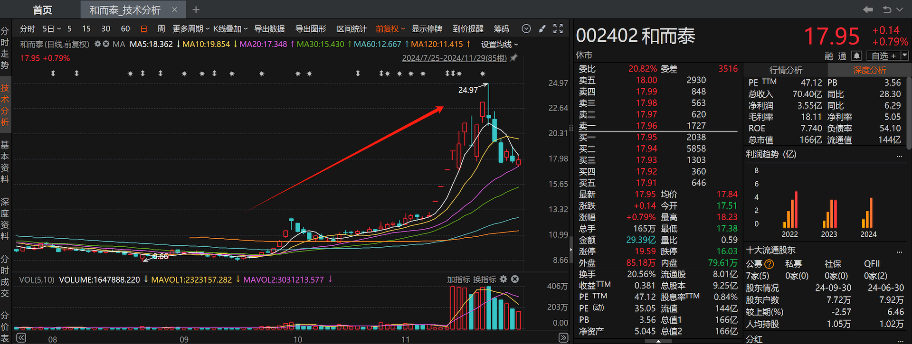Viewport: 912px width, 344px height.
Task: Expand the 设置均线 dropdown
Action: 499,44
